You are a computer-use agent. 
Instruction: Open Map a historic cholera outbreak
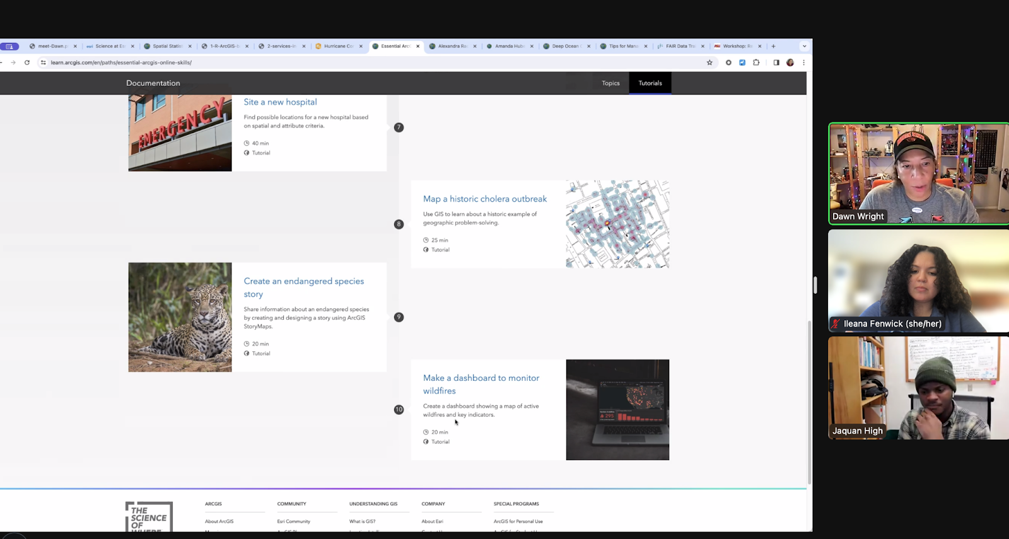pos(485,199)
